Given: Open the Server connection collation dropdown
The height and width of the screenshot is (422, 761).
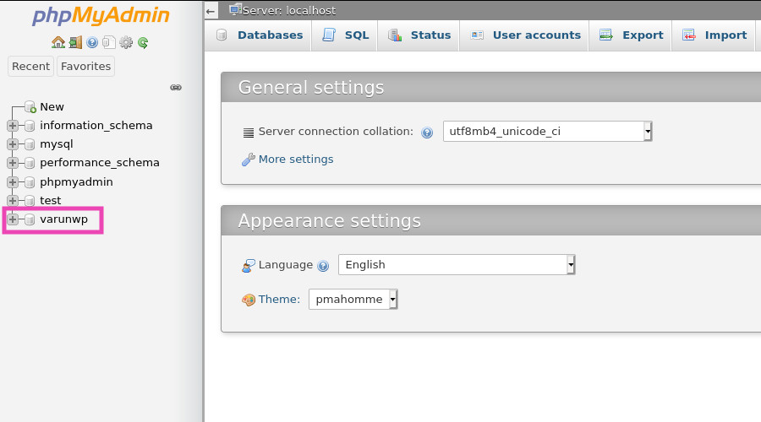Looking at the screenshot, I should click(547, 131).
